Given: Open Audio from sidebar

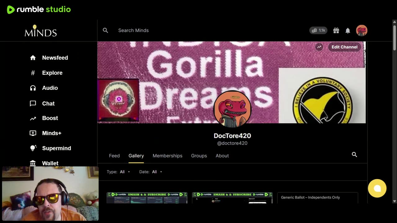Looking at the screenshot, I should [50, 88].
